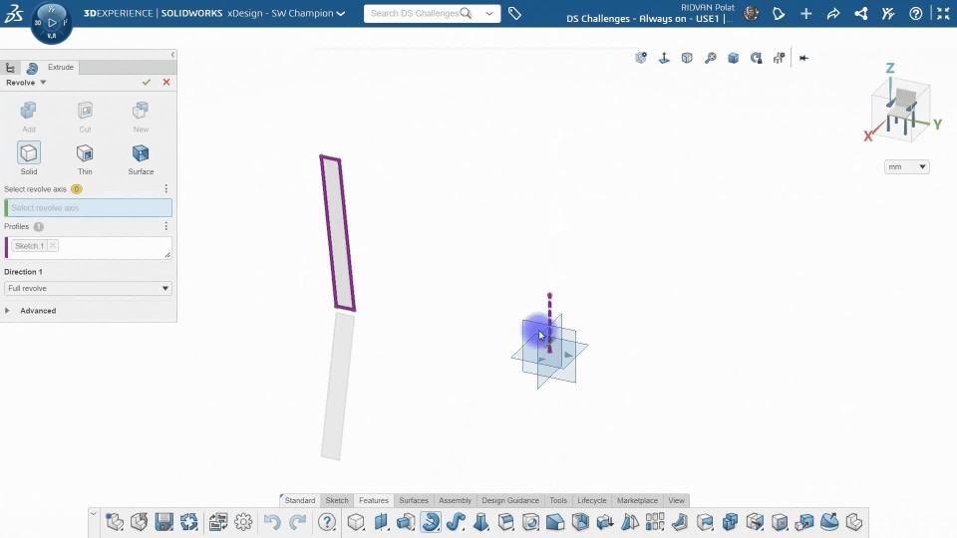
Task: Switch to the Tools tab
Action: tap(558, 500)
